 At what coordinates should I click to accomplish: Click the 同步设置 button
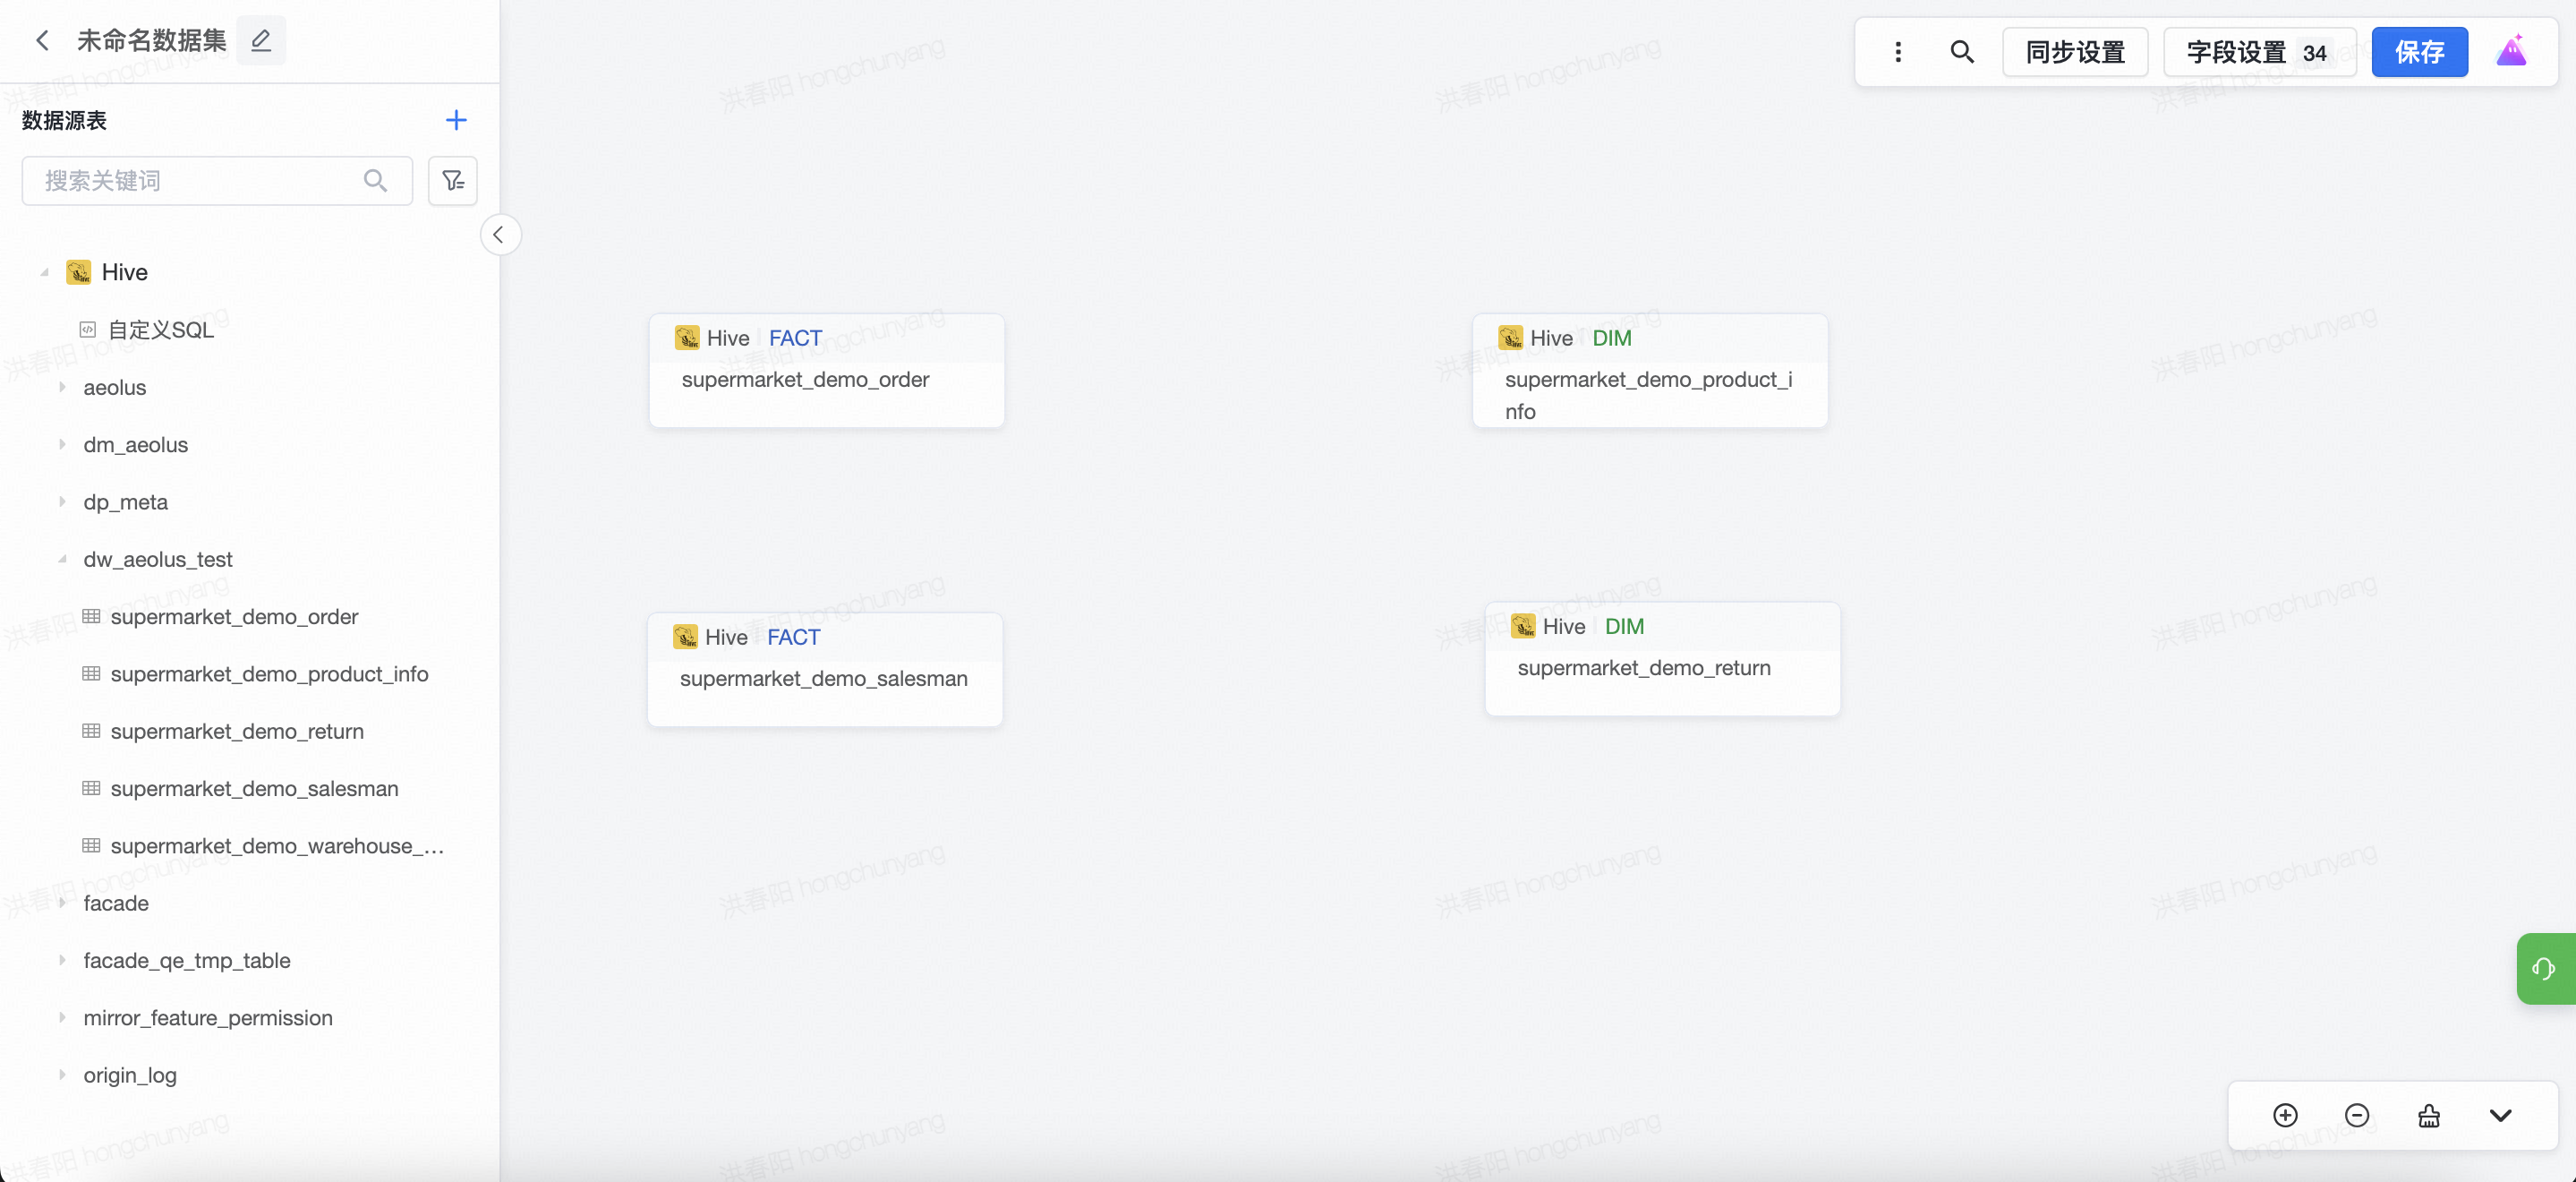[2074, 52]
